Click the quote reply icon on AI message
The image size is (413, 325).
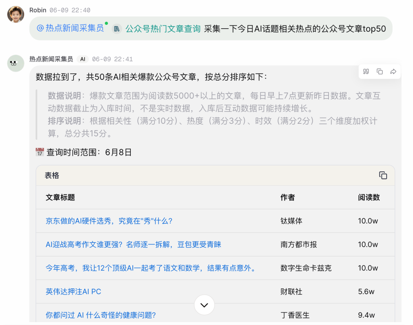[366, 71]
